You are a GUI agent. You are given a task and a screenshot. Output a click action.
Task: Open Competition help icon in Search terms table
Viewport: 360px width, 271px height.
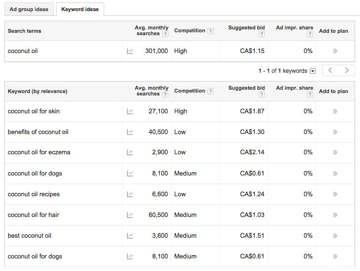coord(210,31)
